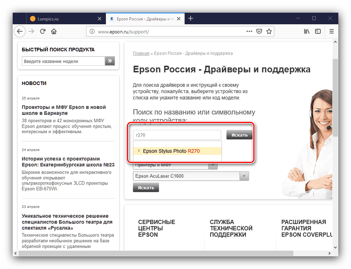Click the right arrow of the horizontal scrollbar
The width and height of the screenshot is (351, 269).
point(329,253)
